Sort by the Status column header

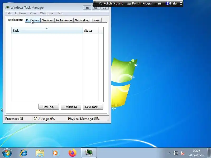pos(91,30)
